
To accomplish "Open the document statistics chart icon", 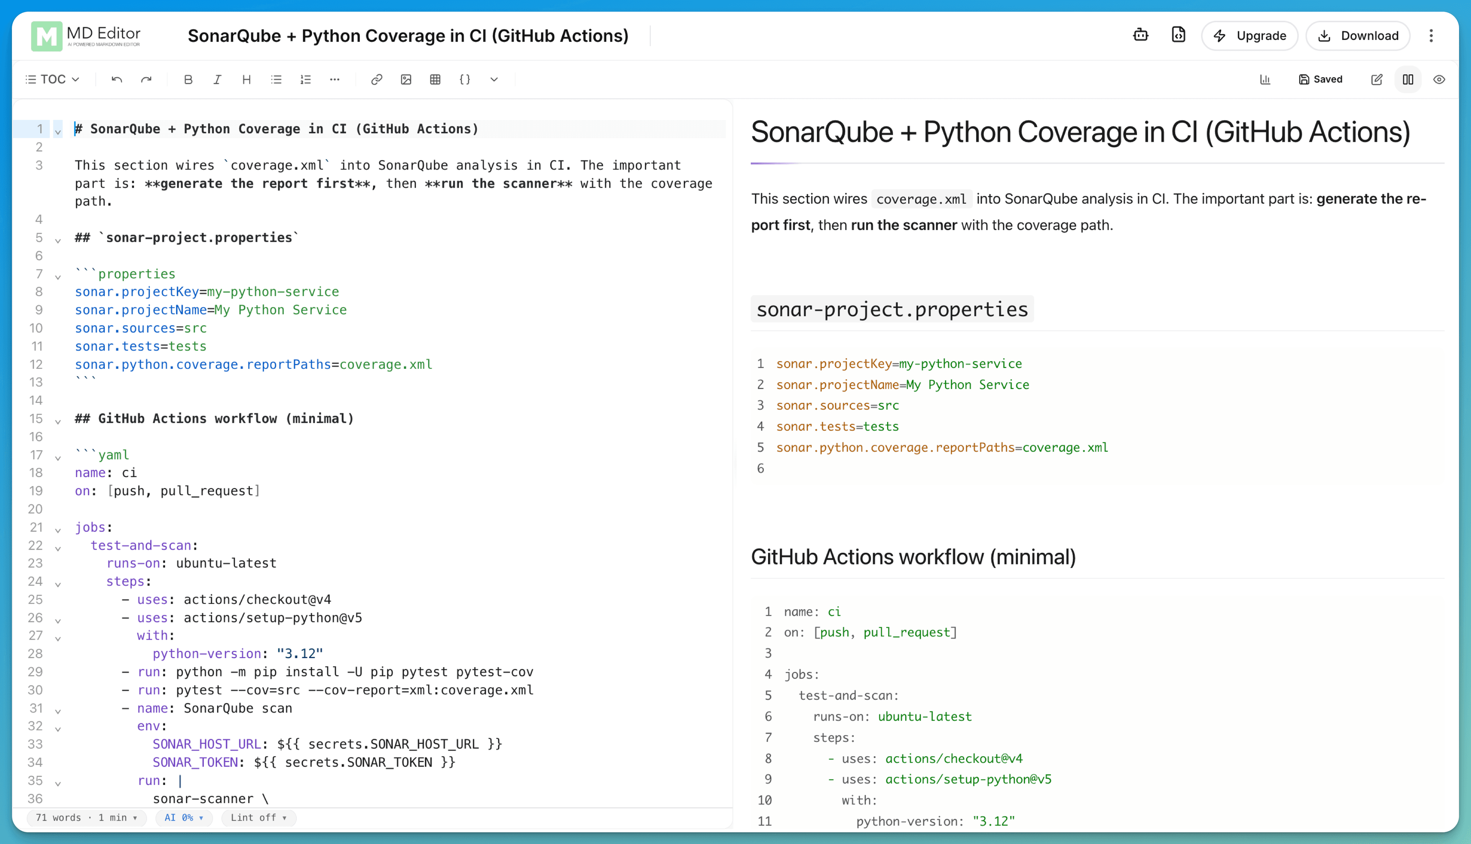I will (1265, 79).
